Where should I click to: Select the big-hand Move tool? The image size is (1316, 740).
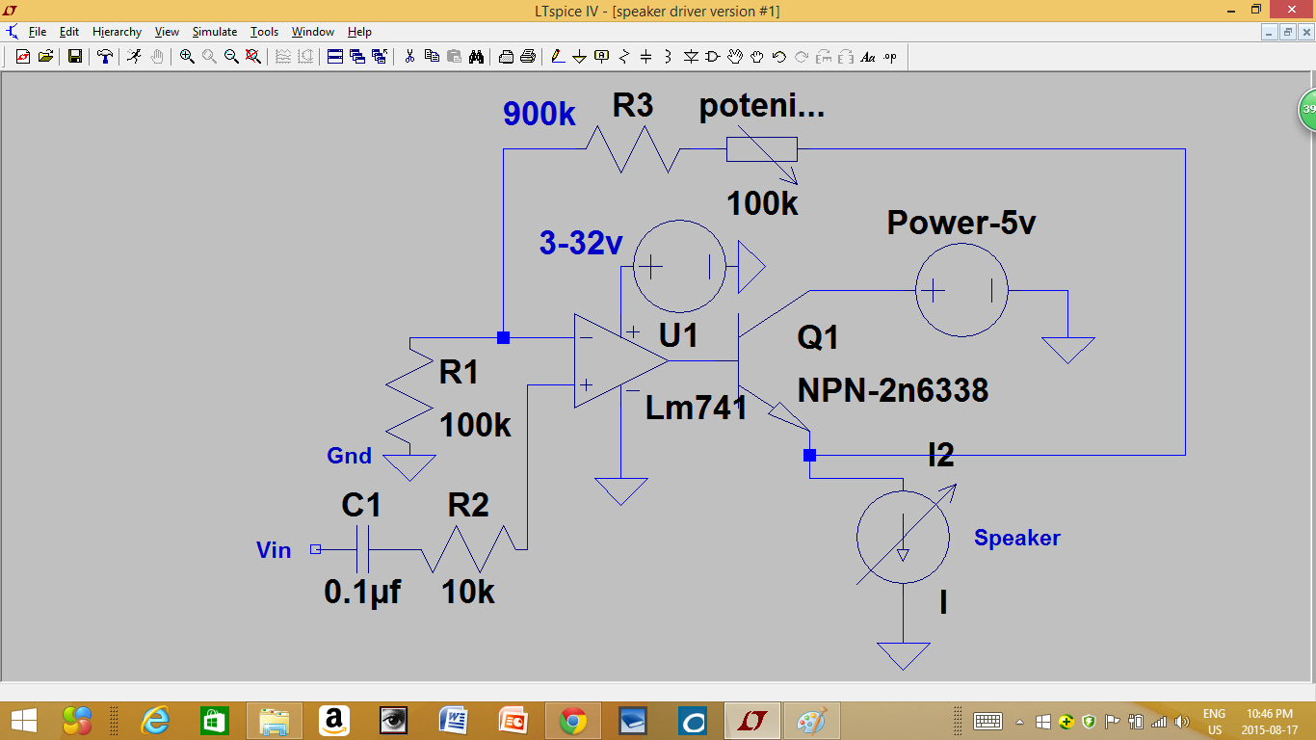(x=735, y=56)
